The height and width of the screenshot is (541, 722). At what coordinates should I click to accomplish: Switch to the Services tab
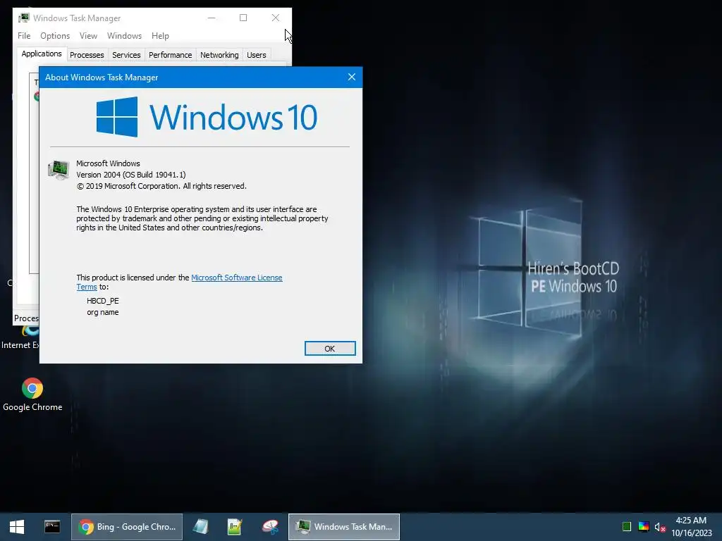tap(126, 55)
